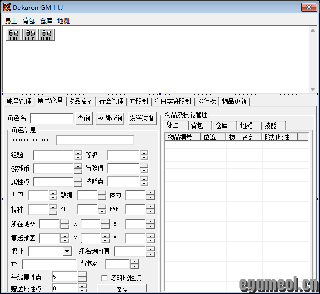Open the 仓库 menu in menu bar
Viewport: 320px width, 294px height.
46,21
